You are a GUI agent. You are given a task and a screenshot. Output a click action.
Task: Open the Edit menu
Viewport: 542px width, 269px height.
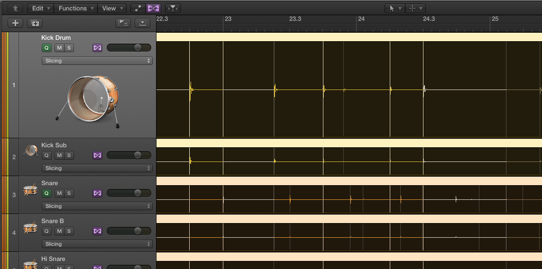tap(40, 8)
